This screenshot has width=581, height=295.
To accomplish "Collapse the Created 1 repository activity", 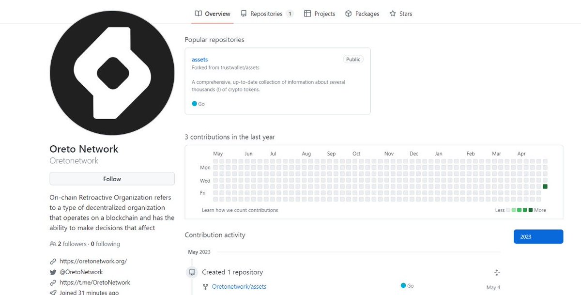I will point(497,272).
